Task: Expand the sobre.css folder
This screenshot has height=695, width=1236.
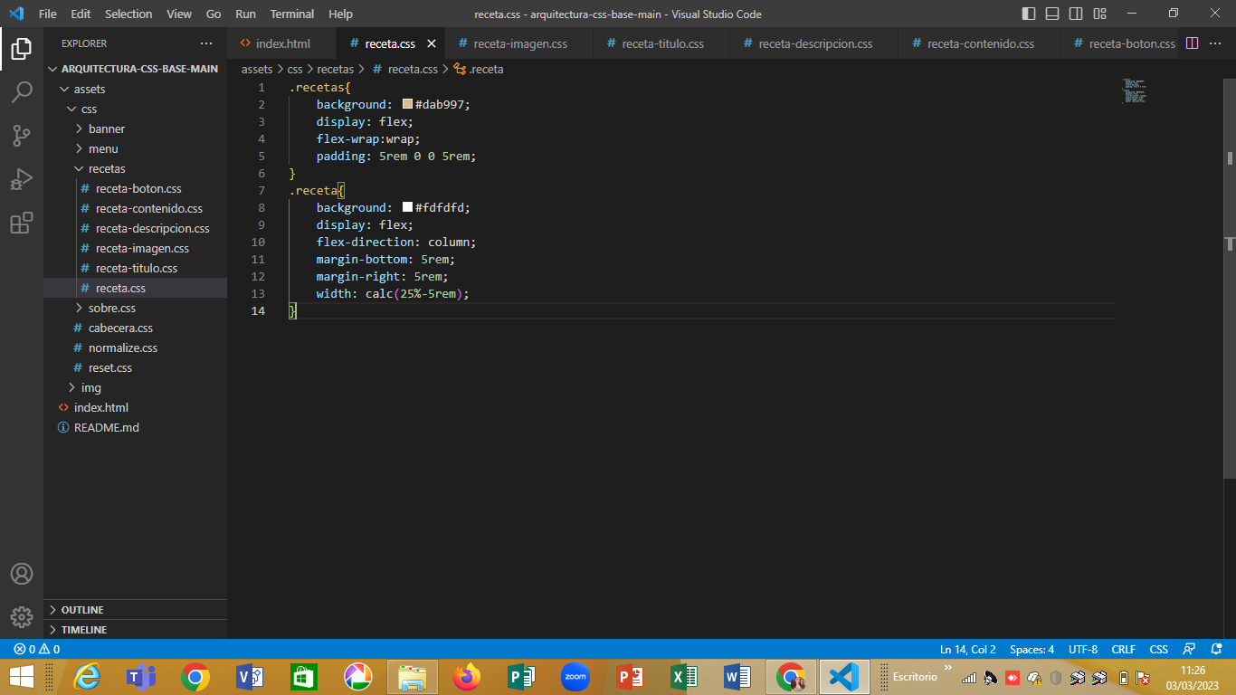Action: 136,308
